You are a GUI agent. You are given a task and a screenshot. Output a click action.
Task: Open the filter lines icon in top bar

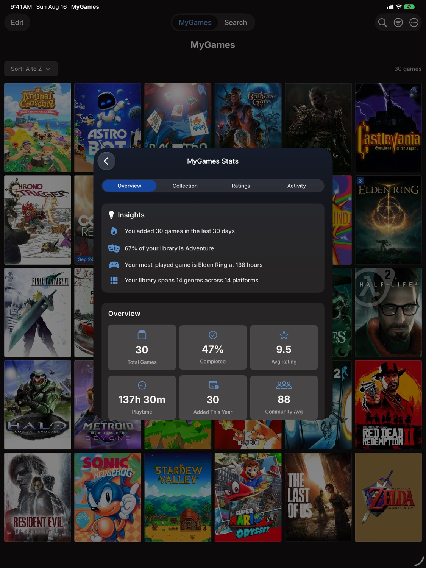(398, 23)
